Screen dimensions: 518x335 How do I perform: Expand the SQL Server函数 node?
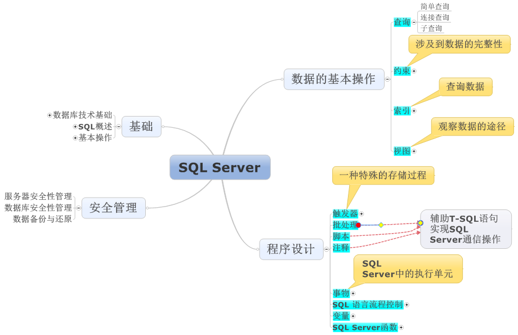[400, 327]
